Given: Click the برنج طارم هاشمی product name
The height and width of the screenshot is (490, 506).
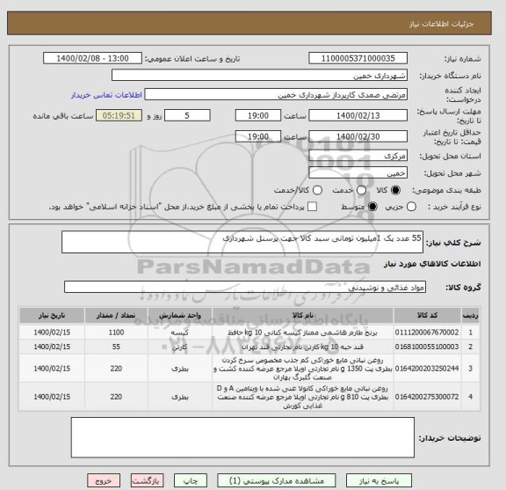Looking at the screenshot, I should (x=303, y=333).
